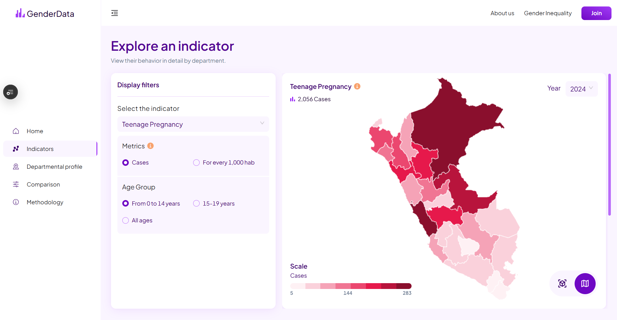
Task: Click the 'Scale' heading
Action: [x=299, y=266]
